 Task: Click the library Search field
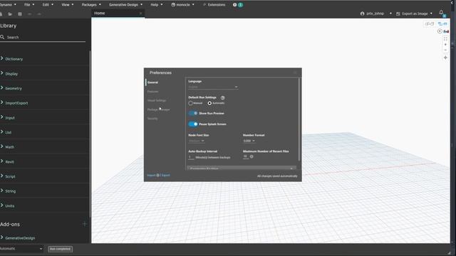point(43,37)
